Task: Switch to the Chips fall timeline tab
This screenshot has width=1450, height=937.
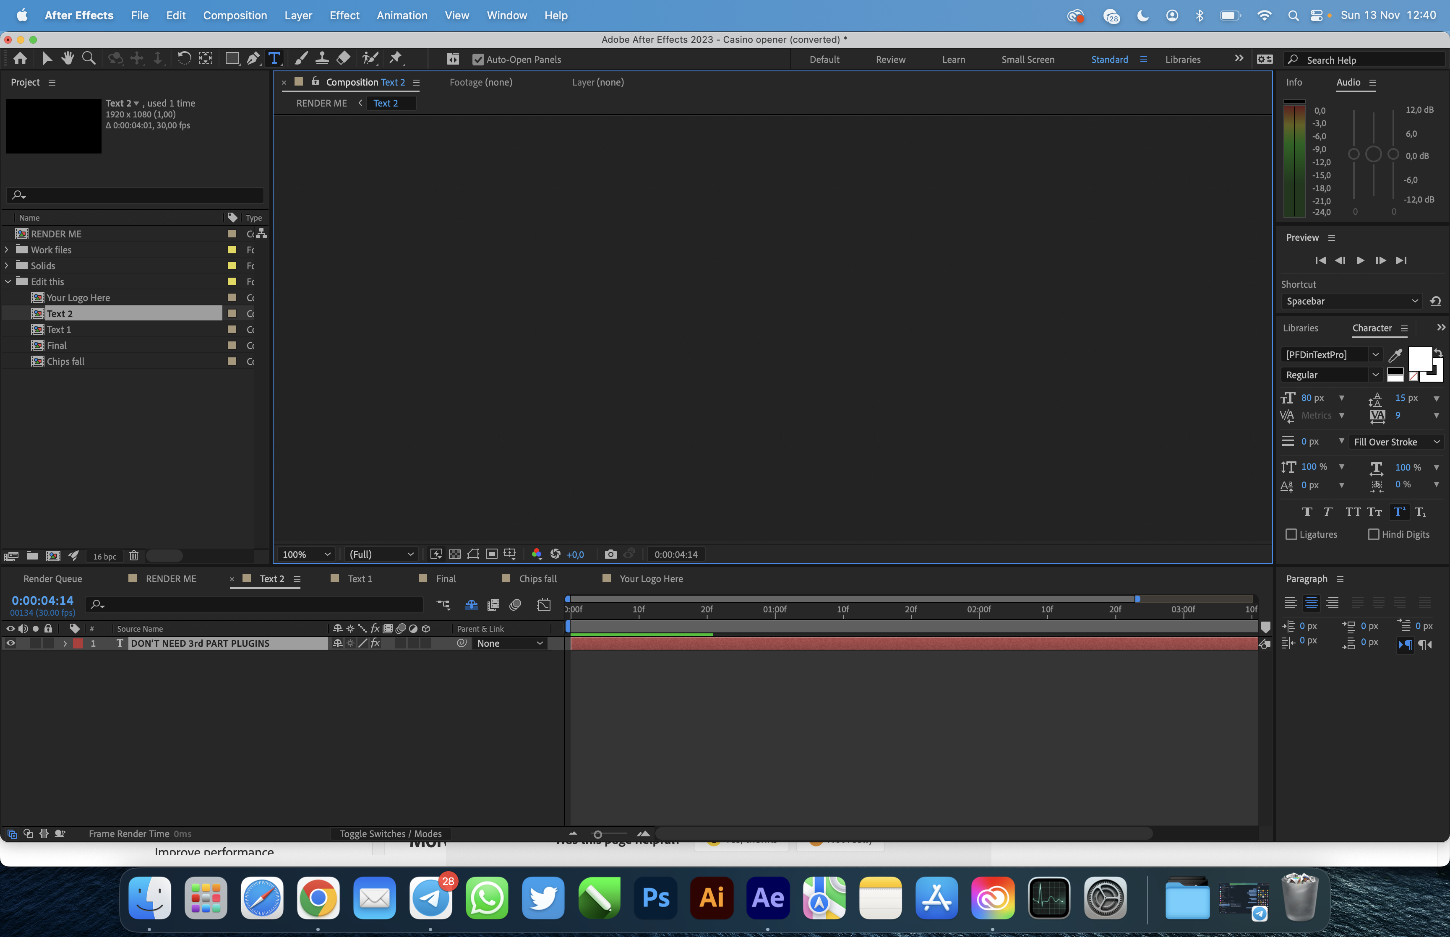Action: (x=538, y=579)
